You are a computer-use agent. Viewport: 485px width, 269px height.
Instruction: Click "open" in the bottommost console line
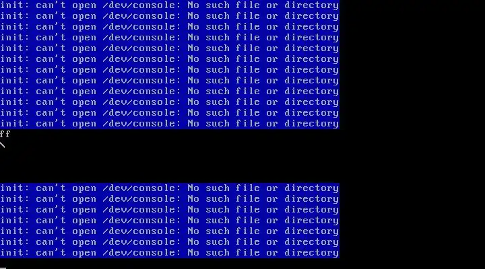point(84,253)
